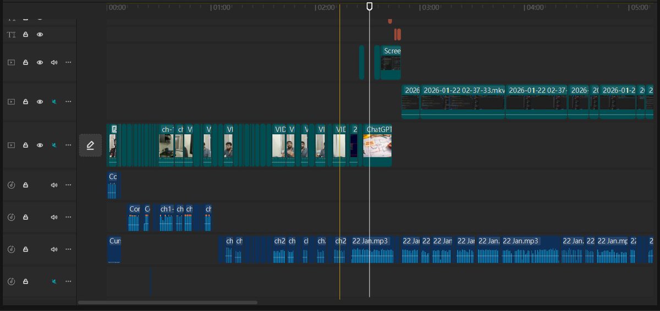
Task: Click audio icon on the 22 Jan.mp3 track
Action: [11, 249]
